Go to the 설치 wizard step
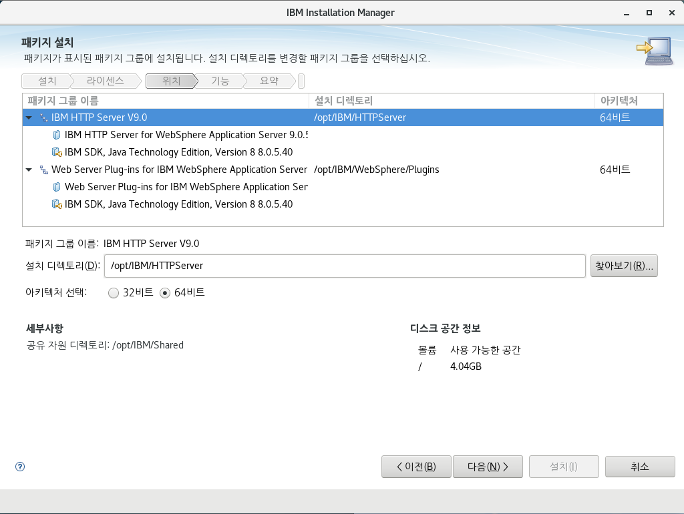This screenshot has width=684, height=514. tap(47, 81)
